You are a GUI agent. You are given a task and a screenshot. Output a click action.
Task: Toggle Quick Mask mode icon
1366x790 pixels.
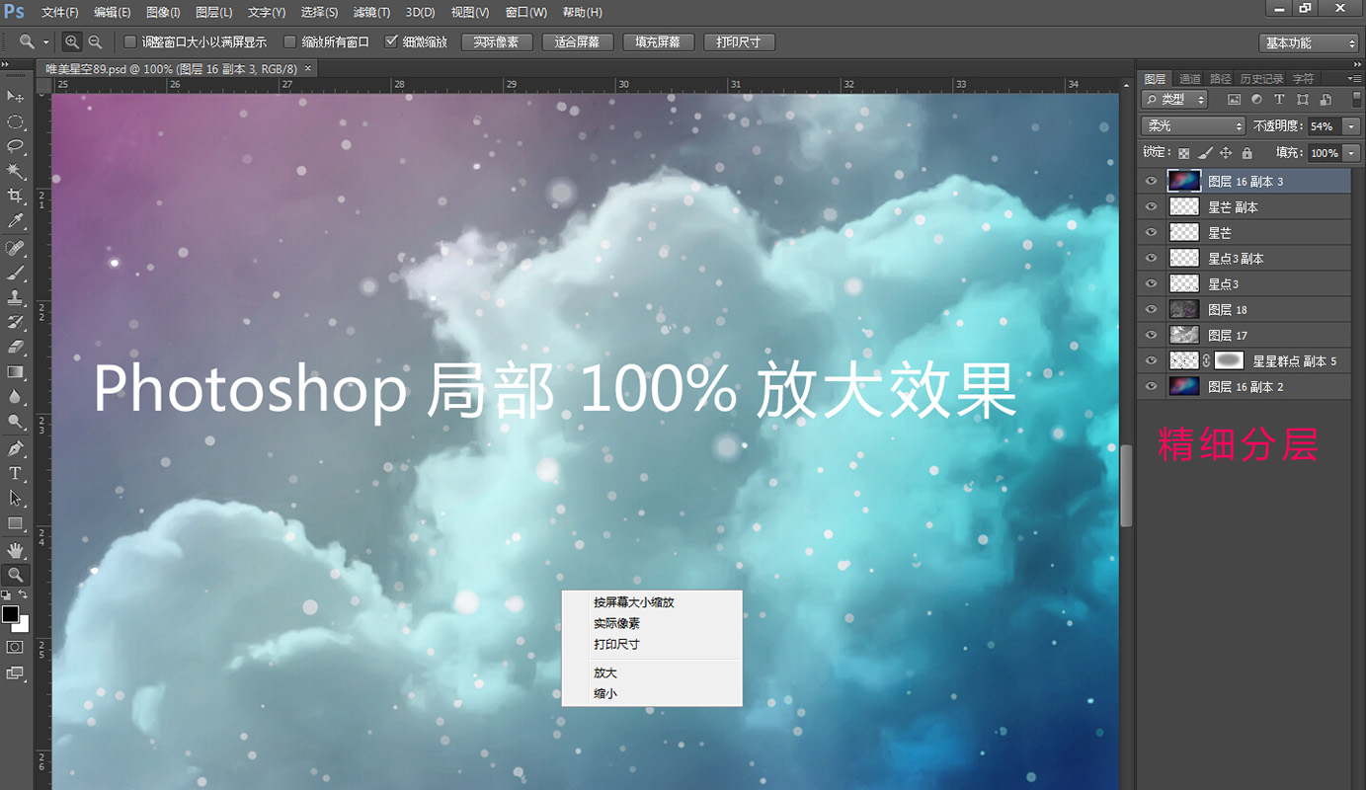click(x=15, y=647)
